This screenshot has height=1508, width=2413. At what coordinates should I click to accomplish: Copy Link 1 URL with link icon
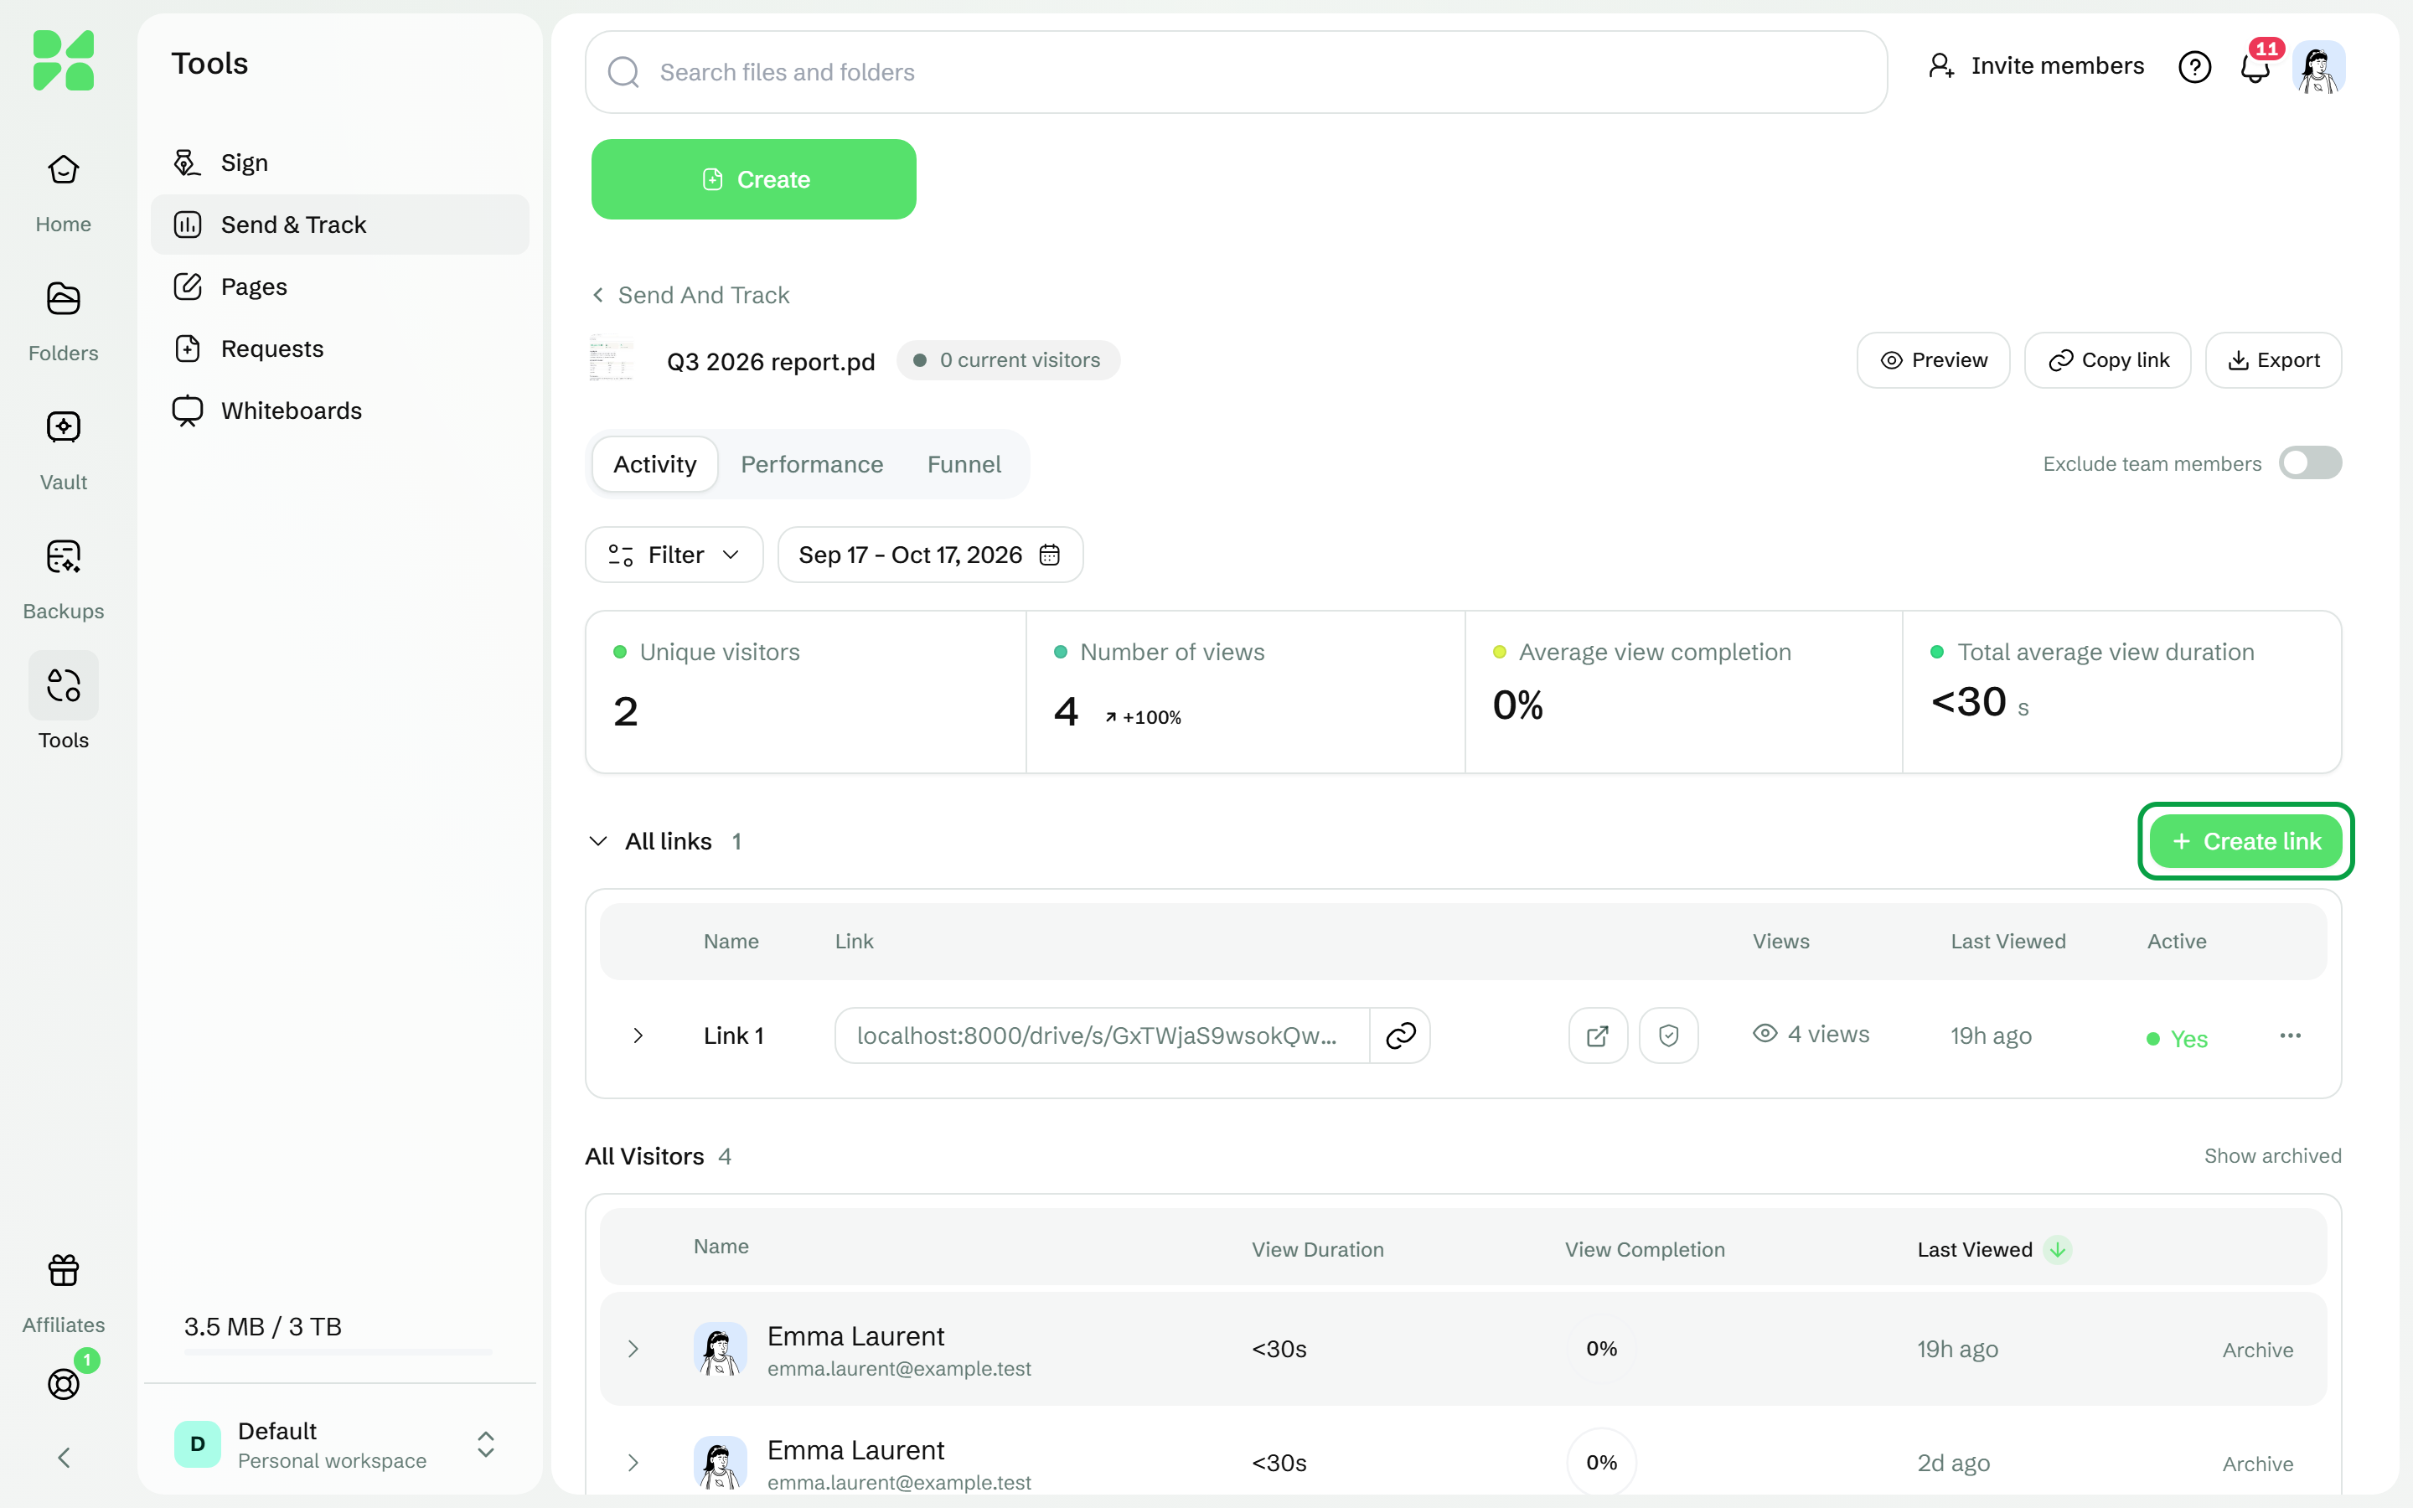[x=1400, y=1035]
